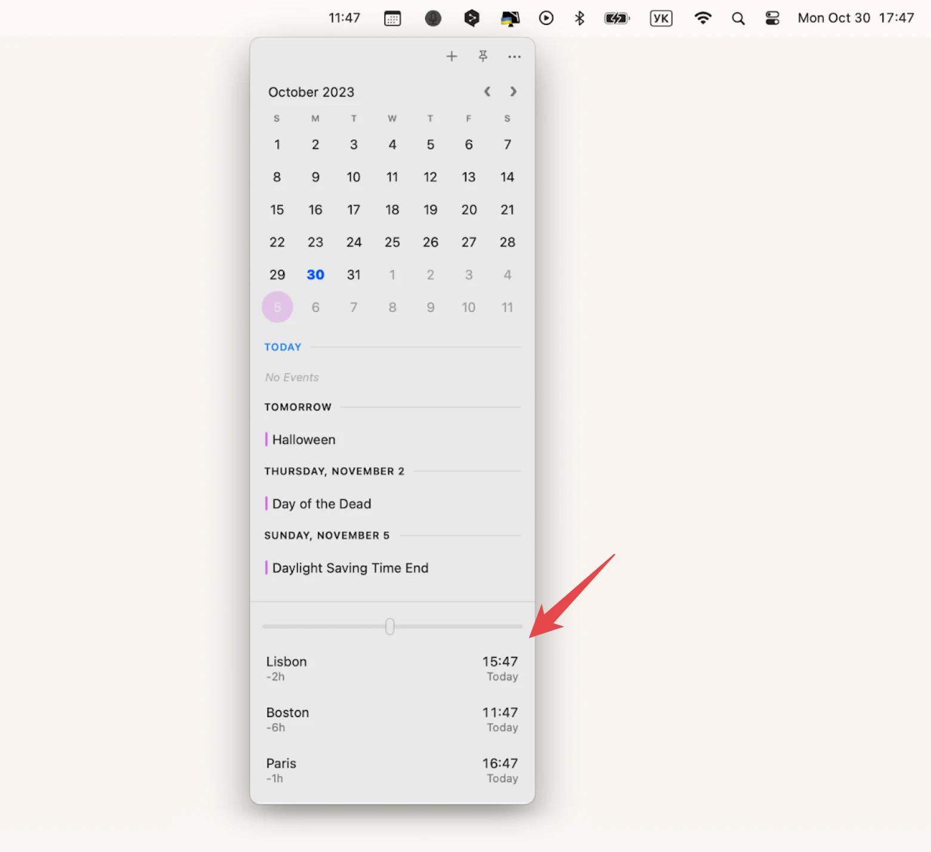Select October 1 in the calendar grid
This screenshot has height=852, width=931.
point(277,144)
